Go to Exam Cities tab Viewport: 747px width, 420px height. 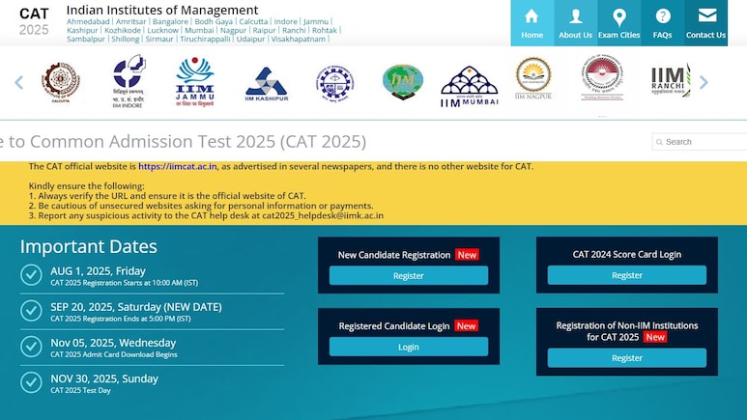click(x=618, y=23)
